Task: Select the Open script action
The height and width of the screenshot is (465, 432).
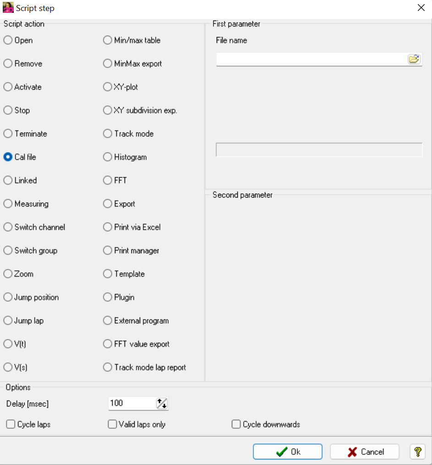Action: [x=8, y=40]
